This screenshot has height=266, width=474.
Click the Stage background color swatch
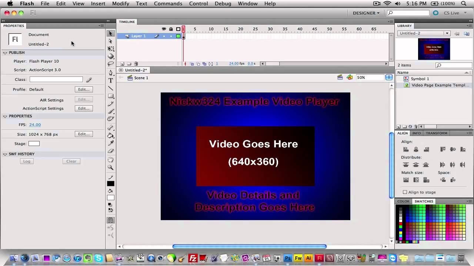point(34,144)
